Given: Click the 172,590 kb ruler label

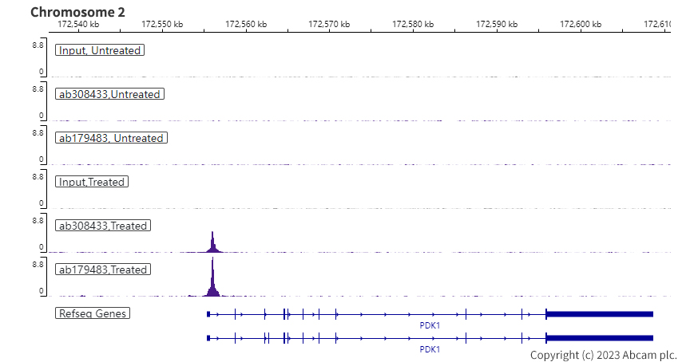Looking at the screenshot, I should (x=497, y=24).
